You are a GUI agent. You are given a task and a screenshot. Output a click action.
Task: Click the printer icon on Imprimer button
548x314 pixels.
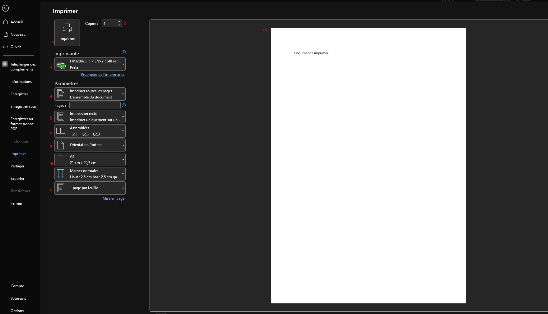pyautogui.click(x=67, y=28)
